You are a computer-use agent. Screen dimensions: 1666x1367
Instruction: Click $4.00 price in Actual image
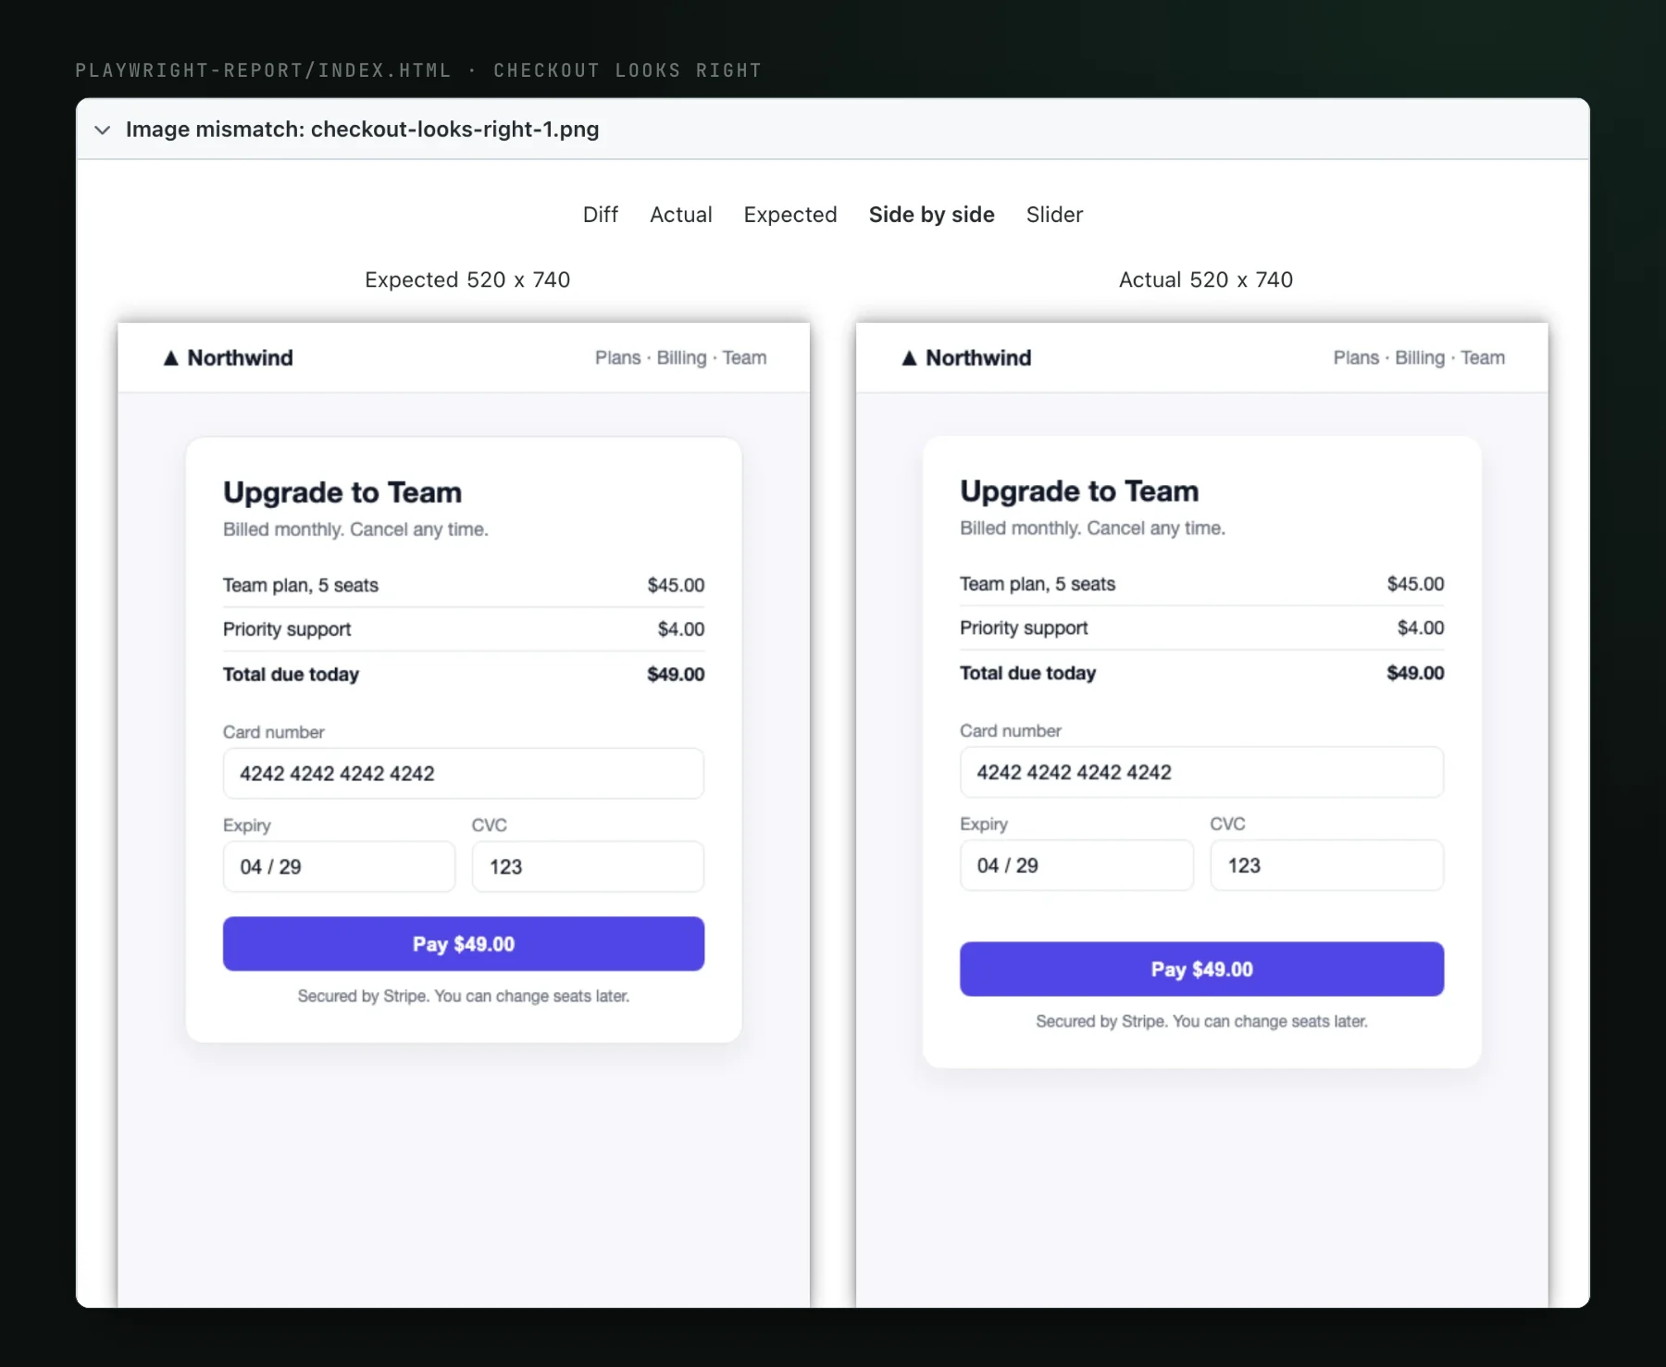[1421, 628]
